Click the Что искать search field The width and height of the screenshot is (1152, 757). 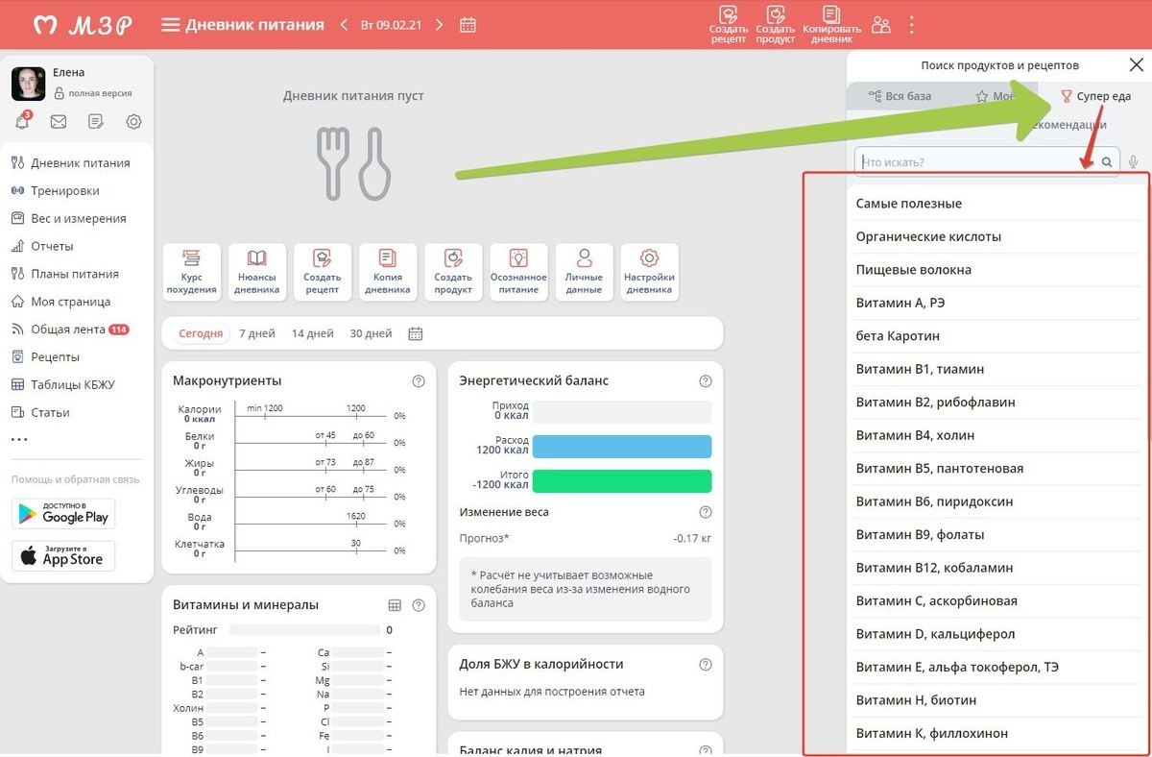click(x=974, y=162)
